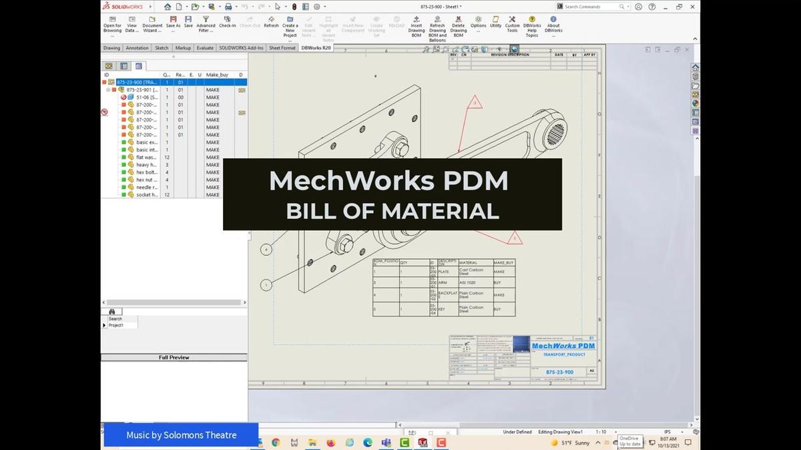Click the Print icon in top toolbar
Image resolution: width=801 pixels, height=450 pixels.
click(228, 7)
